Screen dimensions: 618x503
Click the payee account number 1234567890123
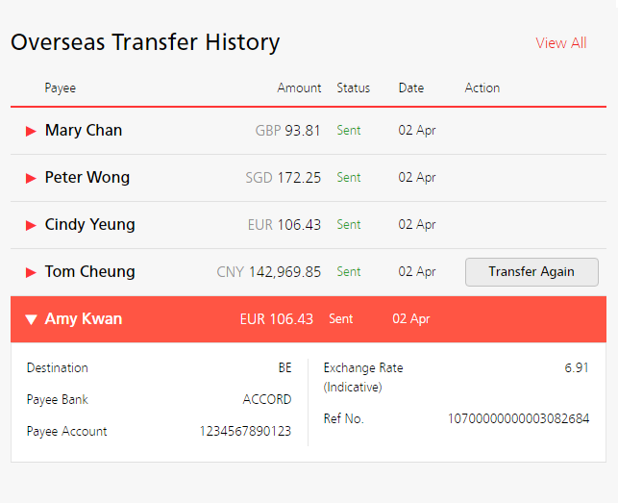pyautogui.click(x=245, y=432)
